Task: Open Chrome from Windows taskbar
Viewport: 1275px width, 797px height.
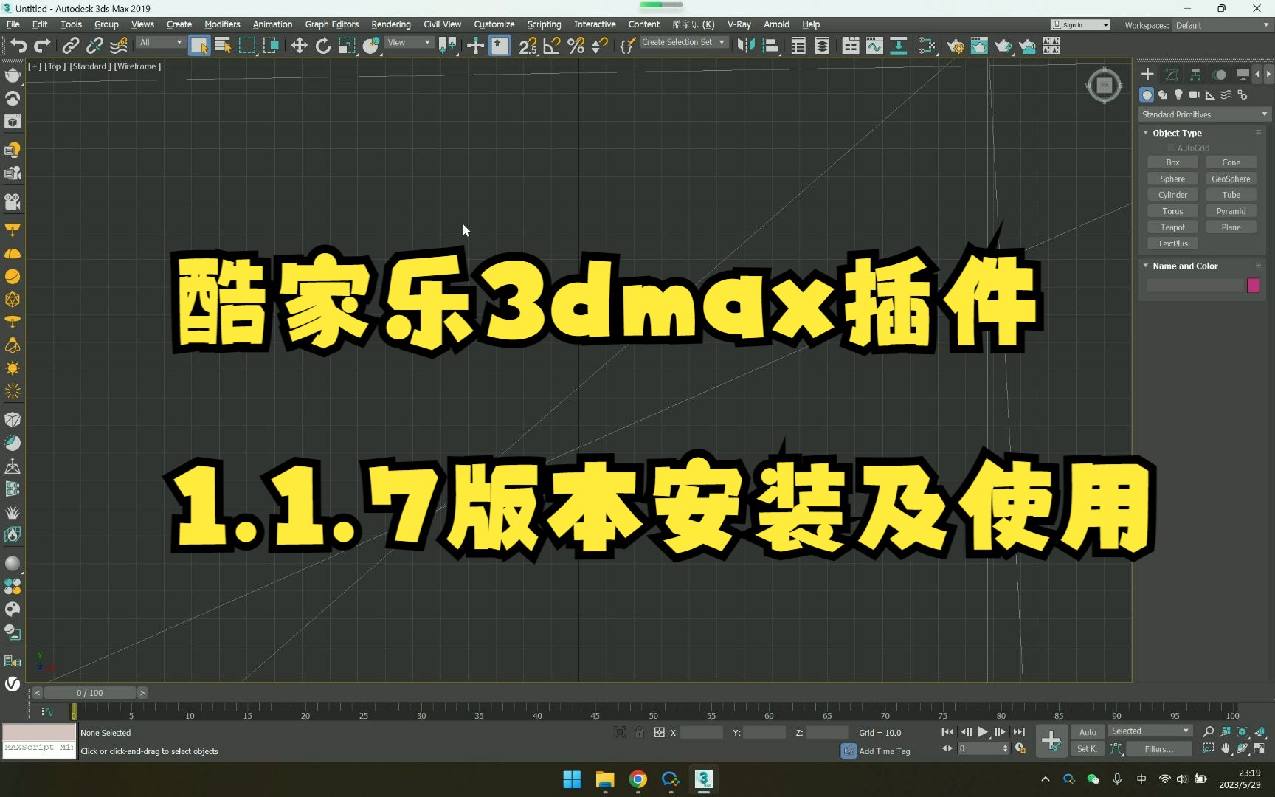Action: (x=638, y=779)
